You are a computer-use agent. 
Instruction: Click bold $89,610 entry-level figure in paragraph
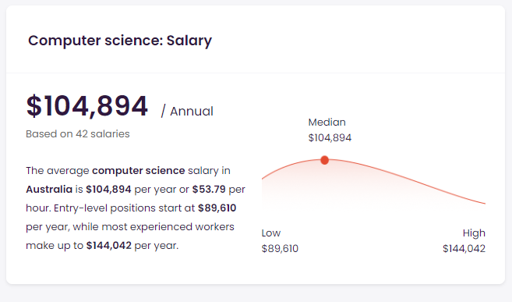[217, 208]
